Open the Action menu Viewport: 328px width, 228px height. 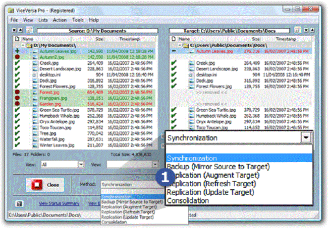[60, 20]
